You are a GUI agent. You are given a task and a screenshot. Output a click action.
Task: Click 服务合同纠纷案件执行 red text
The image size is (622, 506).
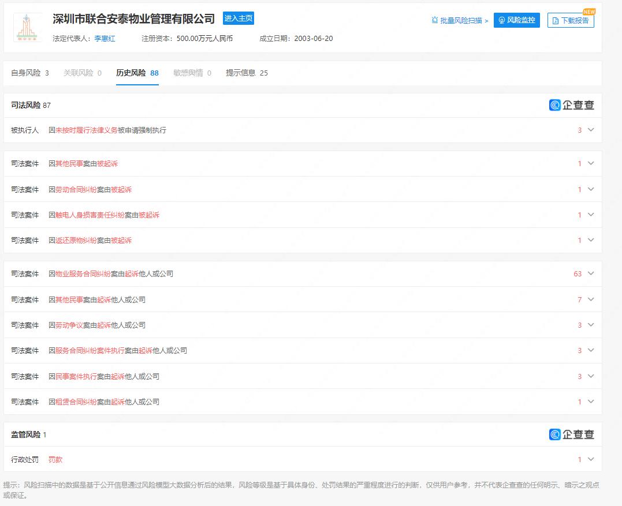click(90, 351)
